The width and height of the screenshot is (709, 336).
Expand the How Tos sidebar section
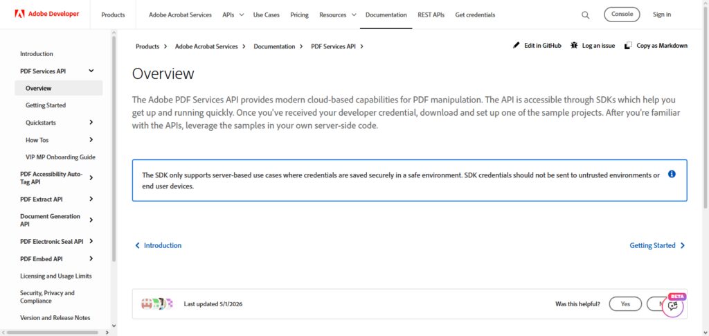tap(91, 140)
